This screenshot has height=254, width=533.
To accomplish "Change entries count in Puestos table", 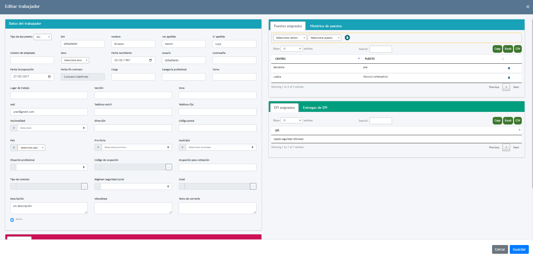I will [x=292, y=49].
